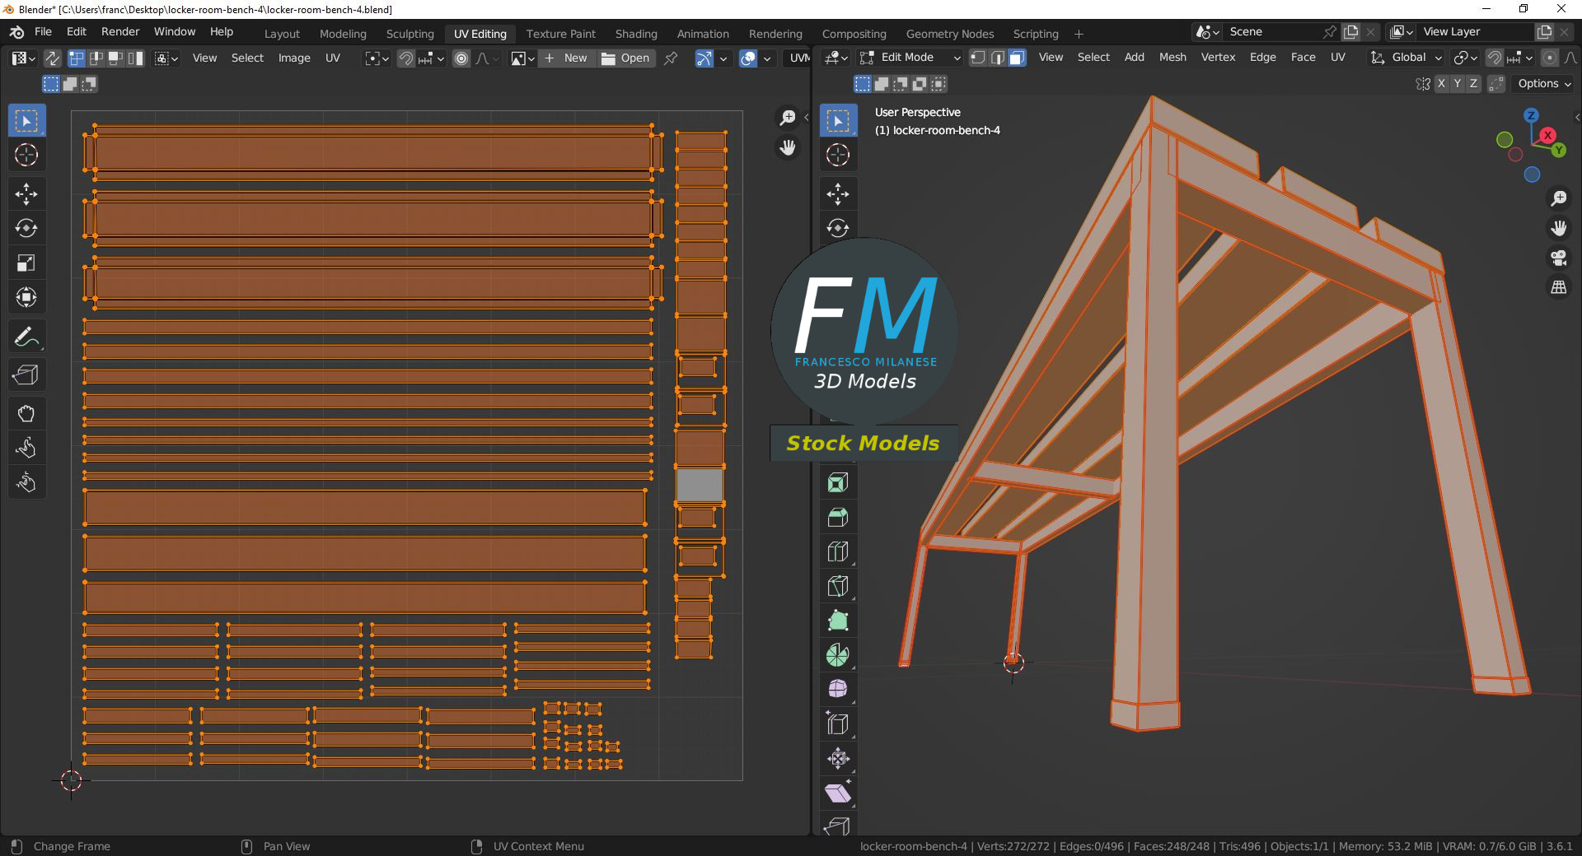Open the Options dropdown in 3D viewport
1582x856 pixels.
tap(1543, 84)
